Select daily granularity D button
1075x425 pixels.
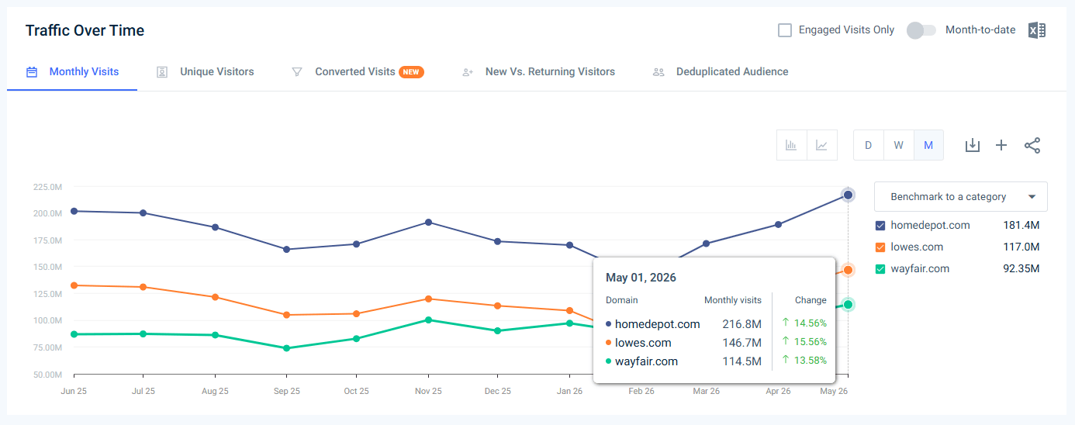click(x=869, y=145)
